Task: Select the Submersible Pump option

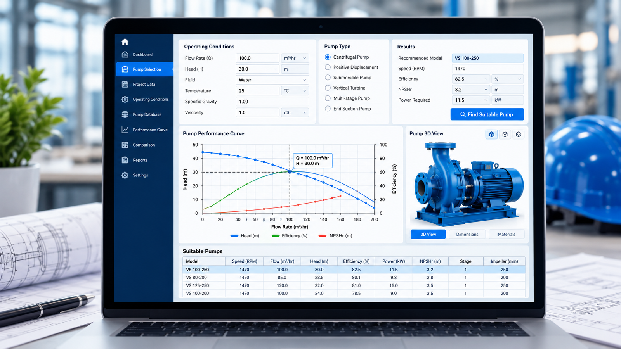Action: point(328,78)
